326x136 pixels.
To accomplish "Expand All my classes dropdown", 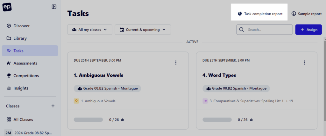I will pos(89,30).
